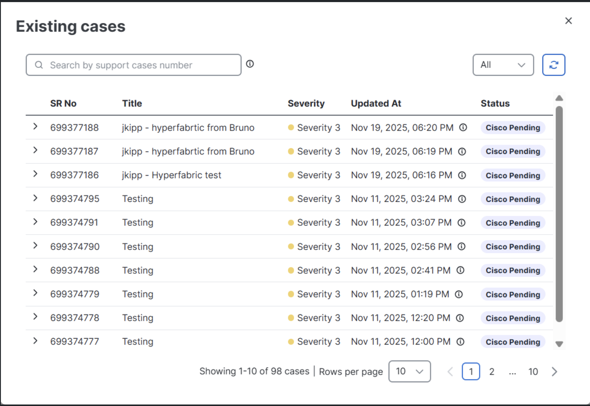Click the refresh cases icon button
590x406 pixels.
(x=553, y=65)
